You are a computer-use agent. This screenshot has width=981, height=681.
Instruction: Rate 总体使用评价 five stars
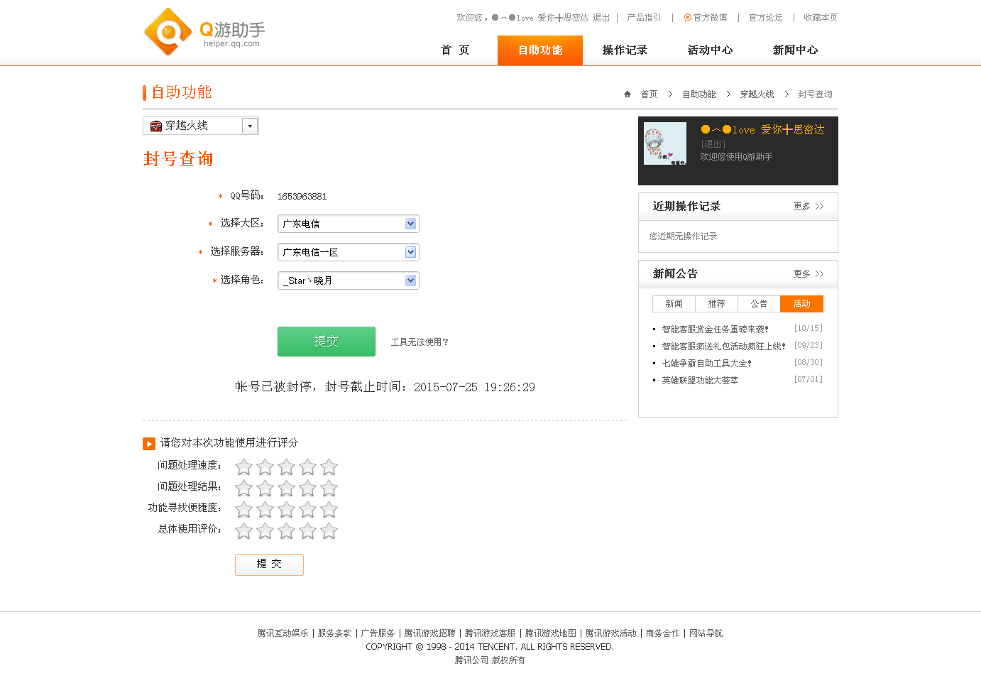click(x=329, y=530)
